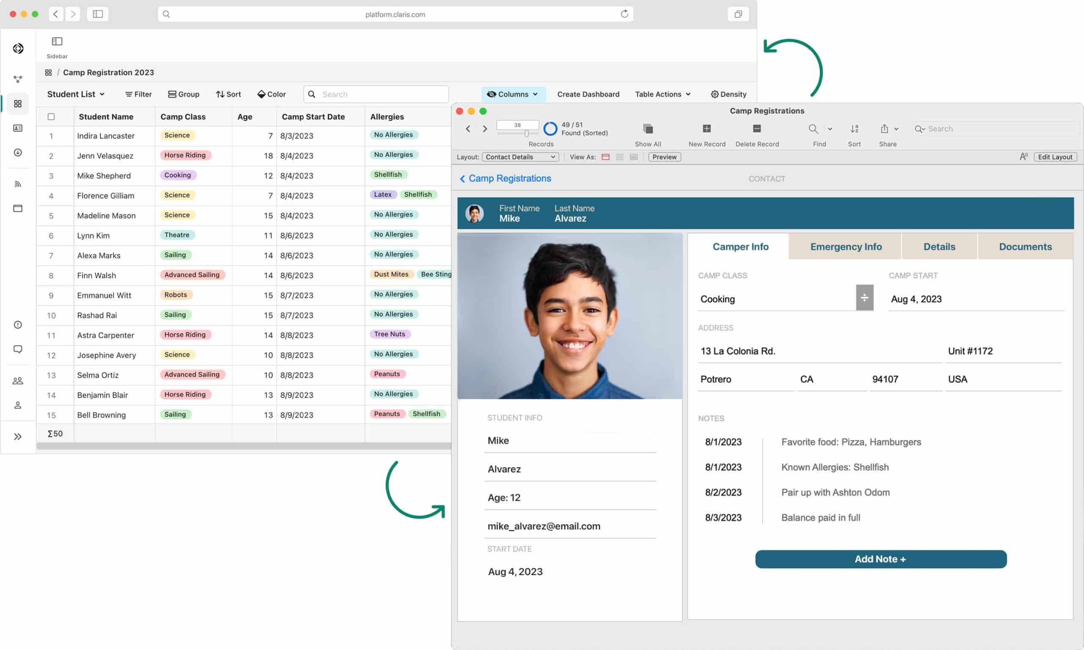Click the Show All records icon
The height and width of the screenshot is (650, 1084).
pyautogui.click(x=648, y=129)
